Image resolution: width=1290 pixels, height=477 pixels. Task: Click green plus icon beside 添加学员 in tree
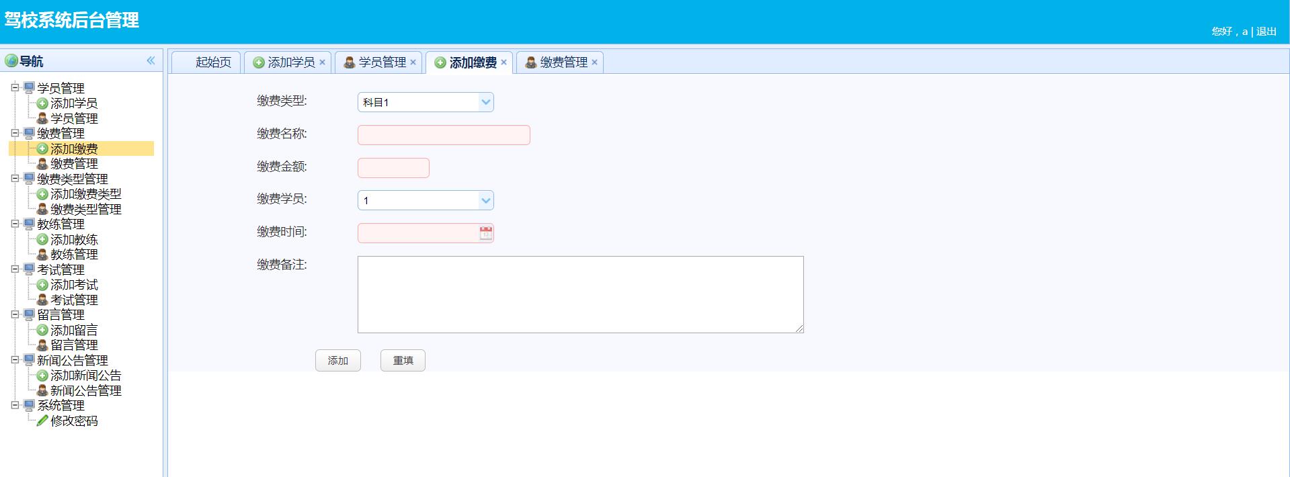click(42, 103)
